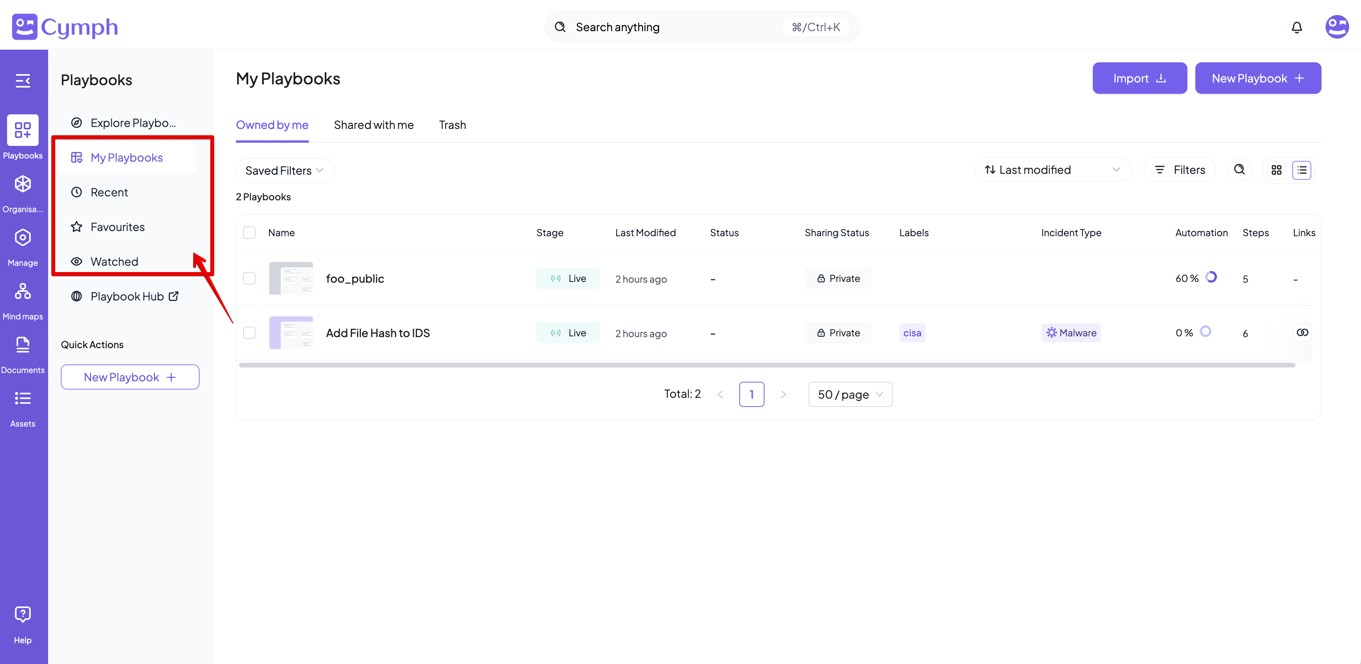Open notifications bell
This screenshot has width=1361, height=664.
pos(1297,28)
